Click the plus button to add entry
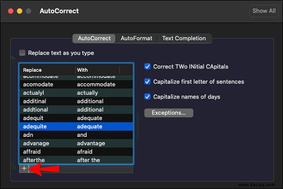283x189 pixels. click(24, 168)
